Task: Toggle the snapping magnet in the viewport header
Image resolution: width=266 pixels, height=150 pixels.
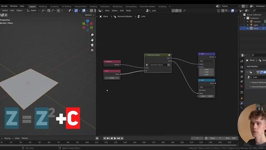Action: pos(49,10)
